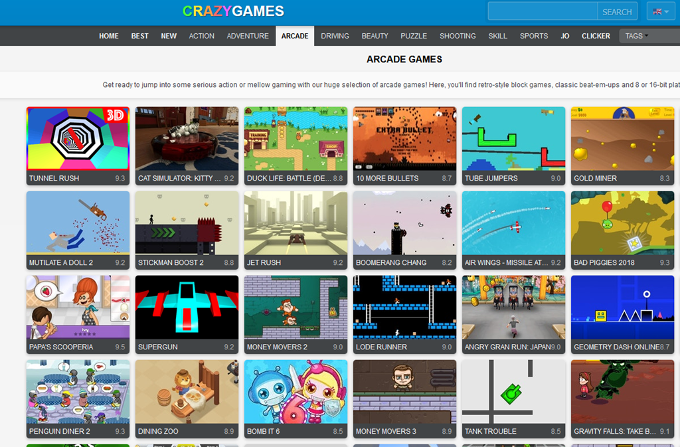The image size is (680, 447).
Task: Open the BEAUTY category
Action: [x=375, y=36]
